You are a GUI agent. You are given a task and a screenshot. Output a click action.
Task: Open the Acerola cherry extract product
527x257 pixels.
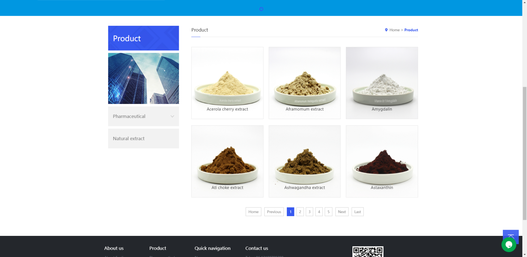tap(227, 83)
